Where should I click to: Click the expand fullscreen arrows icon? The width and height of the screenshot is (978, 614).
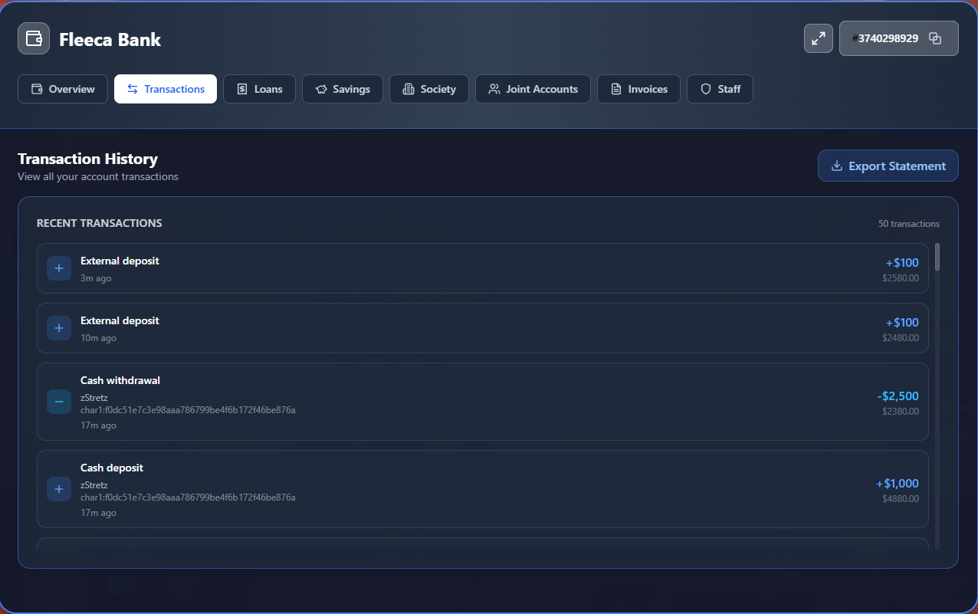tap(819, 38)
